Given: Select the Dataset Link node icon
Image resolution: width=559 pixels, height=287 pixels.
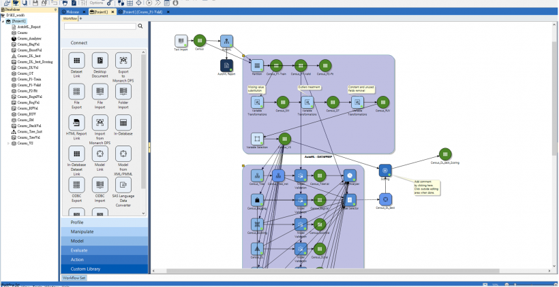Looking at the screenshot, I should [77, 60].
